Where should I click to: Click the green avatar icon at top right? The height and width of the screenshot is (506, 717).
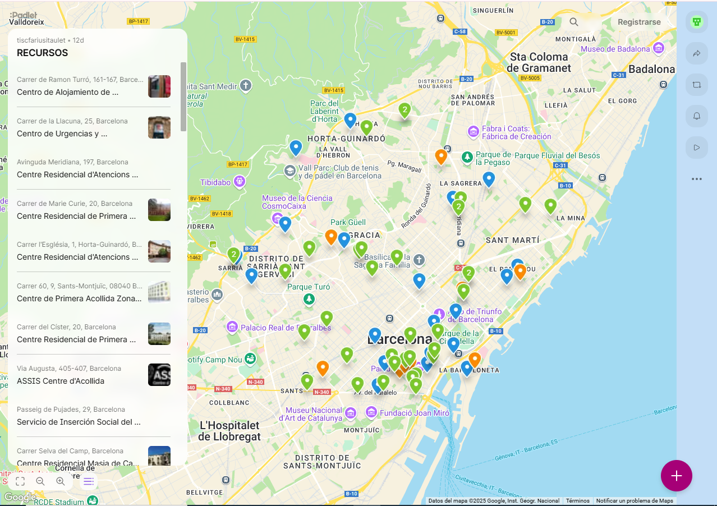pyautogui.click(x=697, y=22)
